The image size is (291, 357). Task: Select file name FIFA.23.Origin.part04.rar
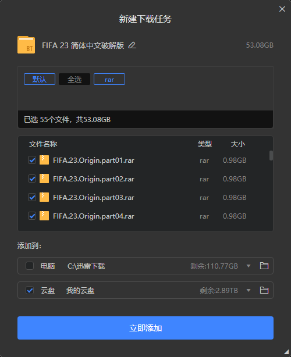point(94,216)
